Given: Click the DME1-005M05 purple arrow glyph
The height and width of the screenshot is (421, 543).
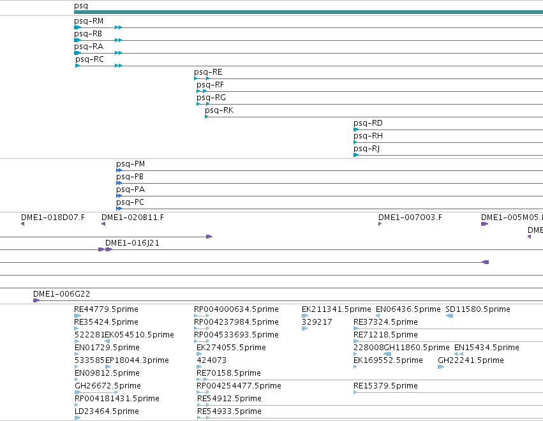Looking at the screenshot, I should tap(484, 224).
